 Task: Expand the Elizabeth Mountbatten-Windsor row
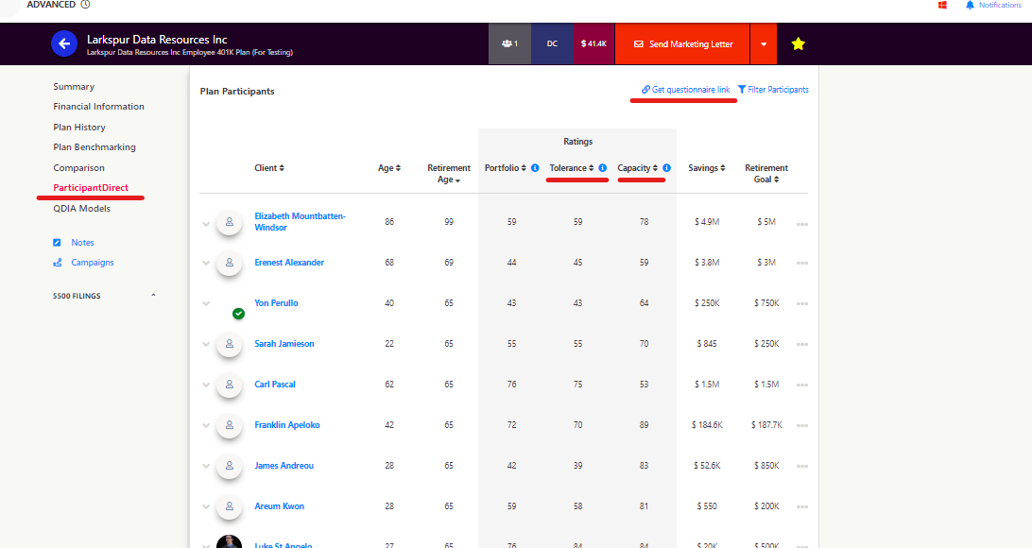206,223
